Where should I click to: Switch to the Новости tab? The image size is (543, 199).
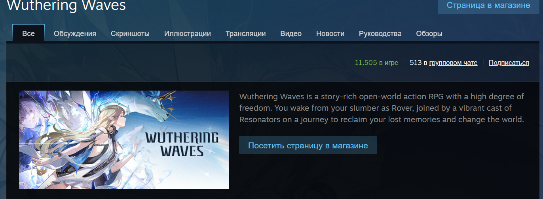click(x=330, y=34)
